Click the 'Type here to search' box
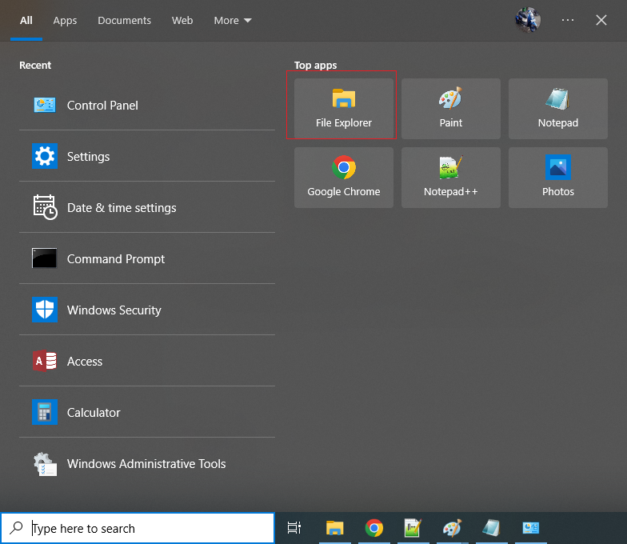The width and height of the screenshot is (627, 544). 138,528
